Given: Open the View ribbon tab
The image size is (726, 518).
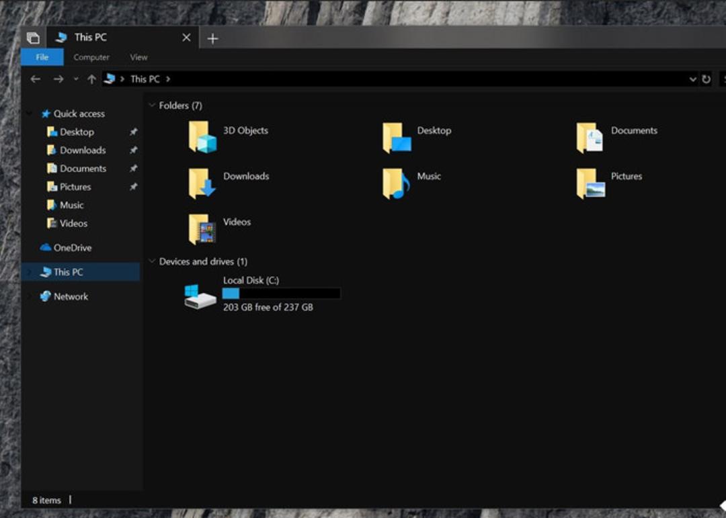Looking at the screenshot, I should [138, 57].
